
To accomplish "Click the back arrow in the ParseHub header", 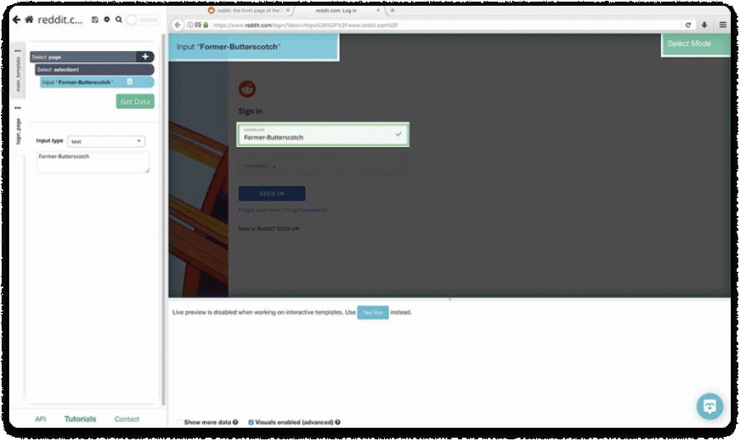I will coord(16,20).
